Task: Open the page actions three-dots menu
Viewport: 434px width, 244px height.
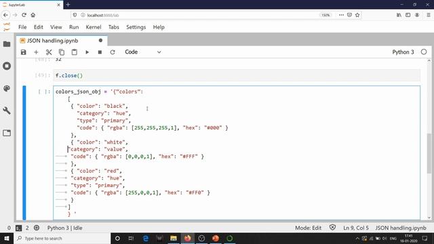Action: 341,15
